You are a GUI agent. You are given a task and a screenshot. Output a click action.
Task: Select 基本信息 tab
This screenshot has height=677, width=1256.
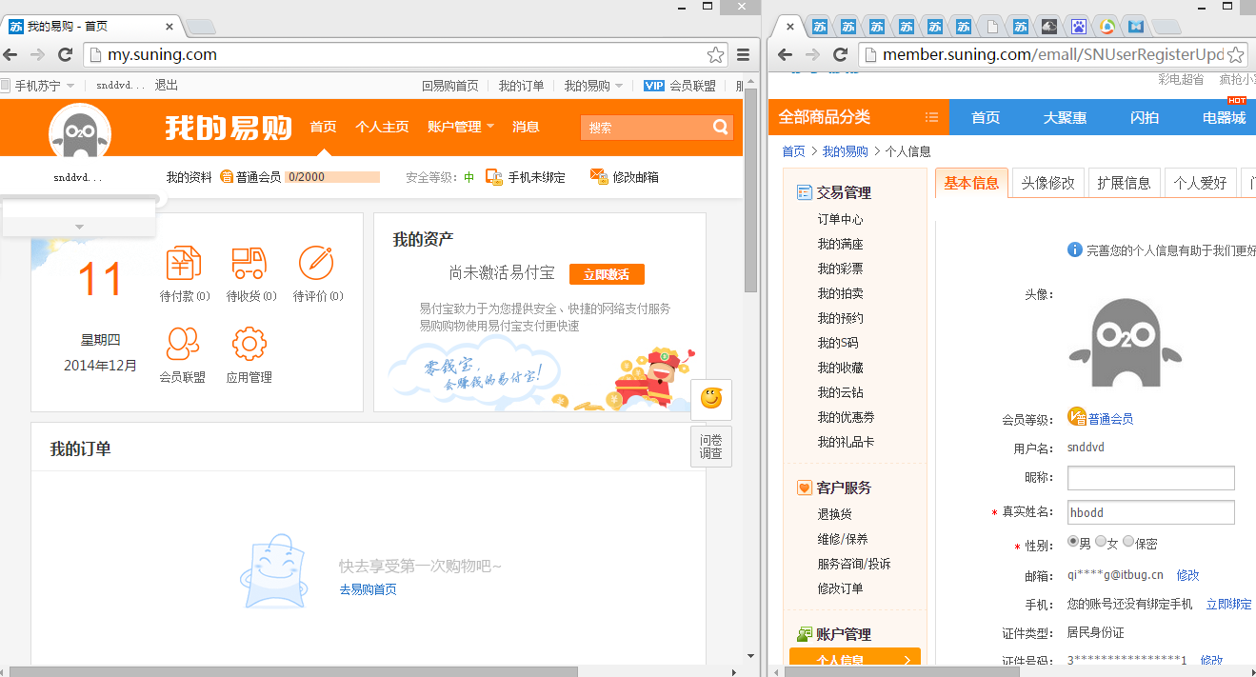tap(971, 183)
